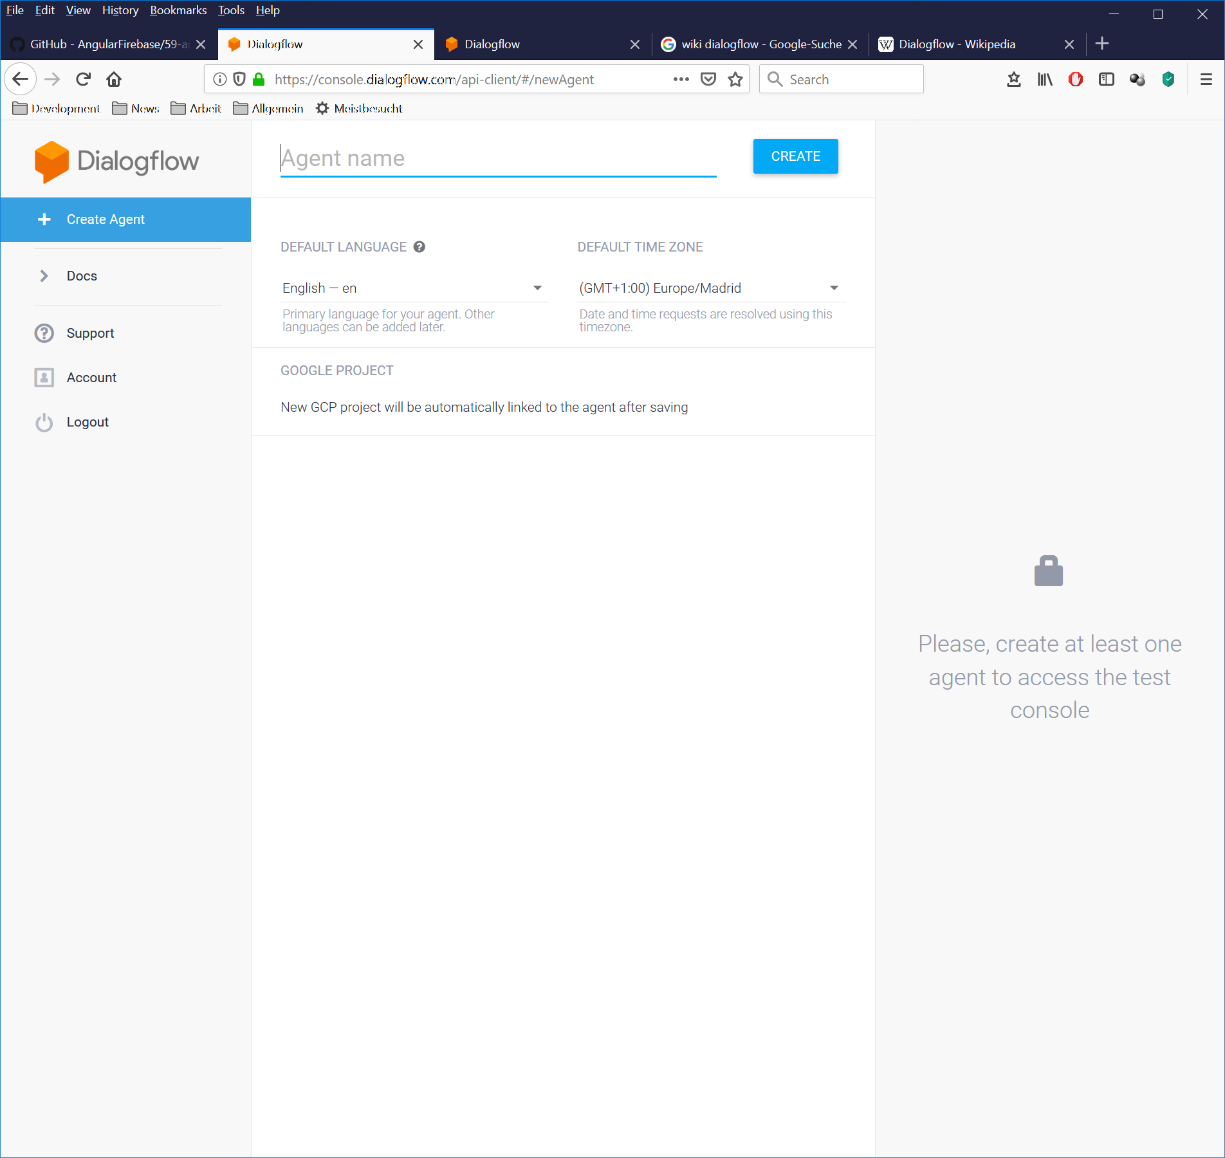
Task: Open the File menu
Action: click(x=15, y=10)
